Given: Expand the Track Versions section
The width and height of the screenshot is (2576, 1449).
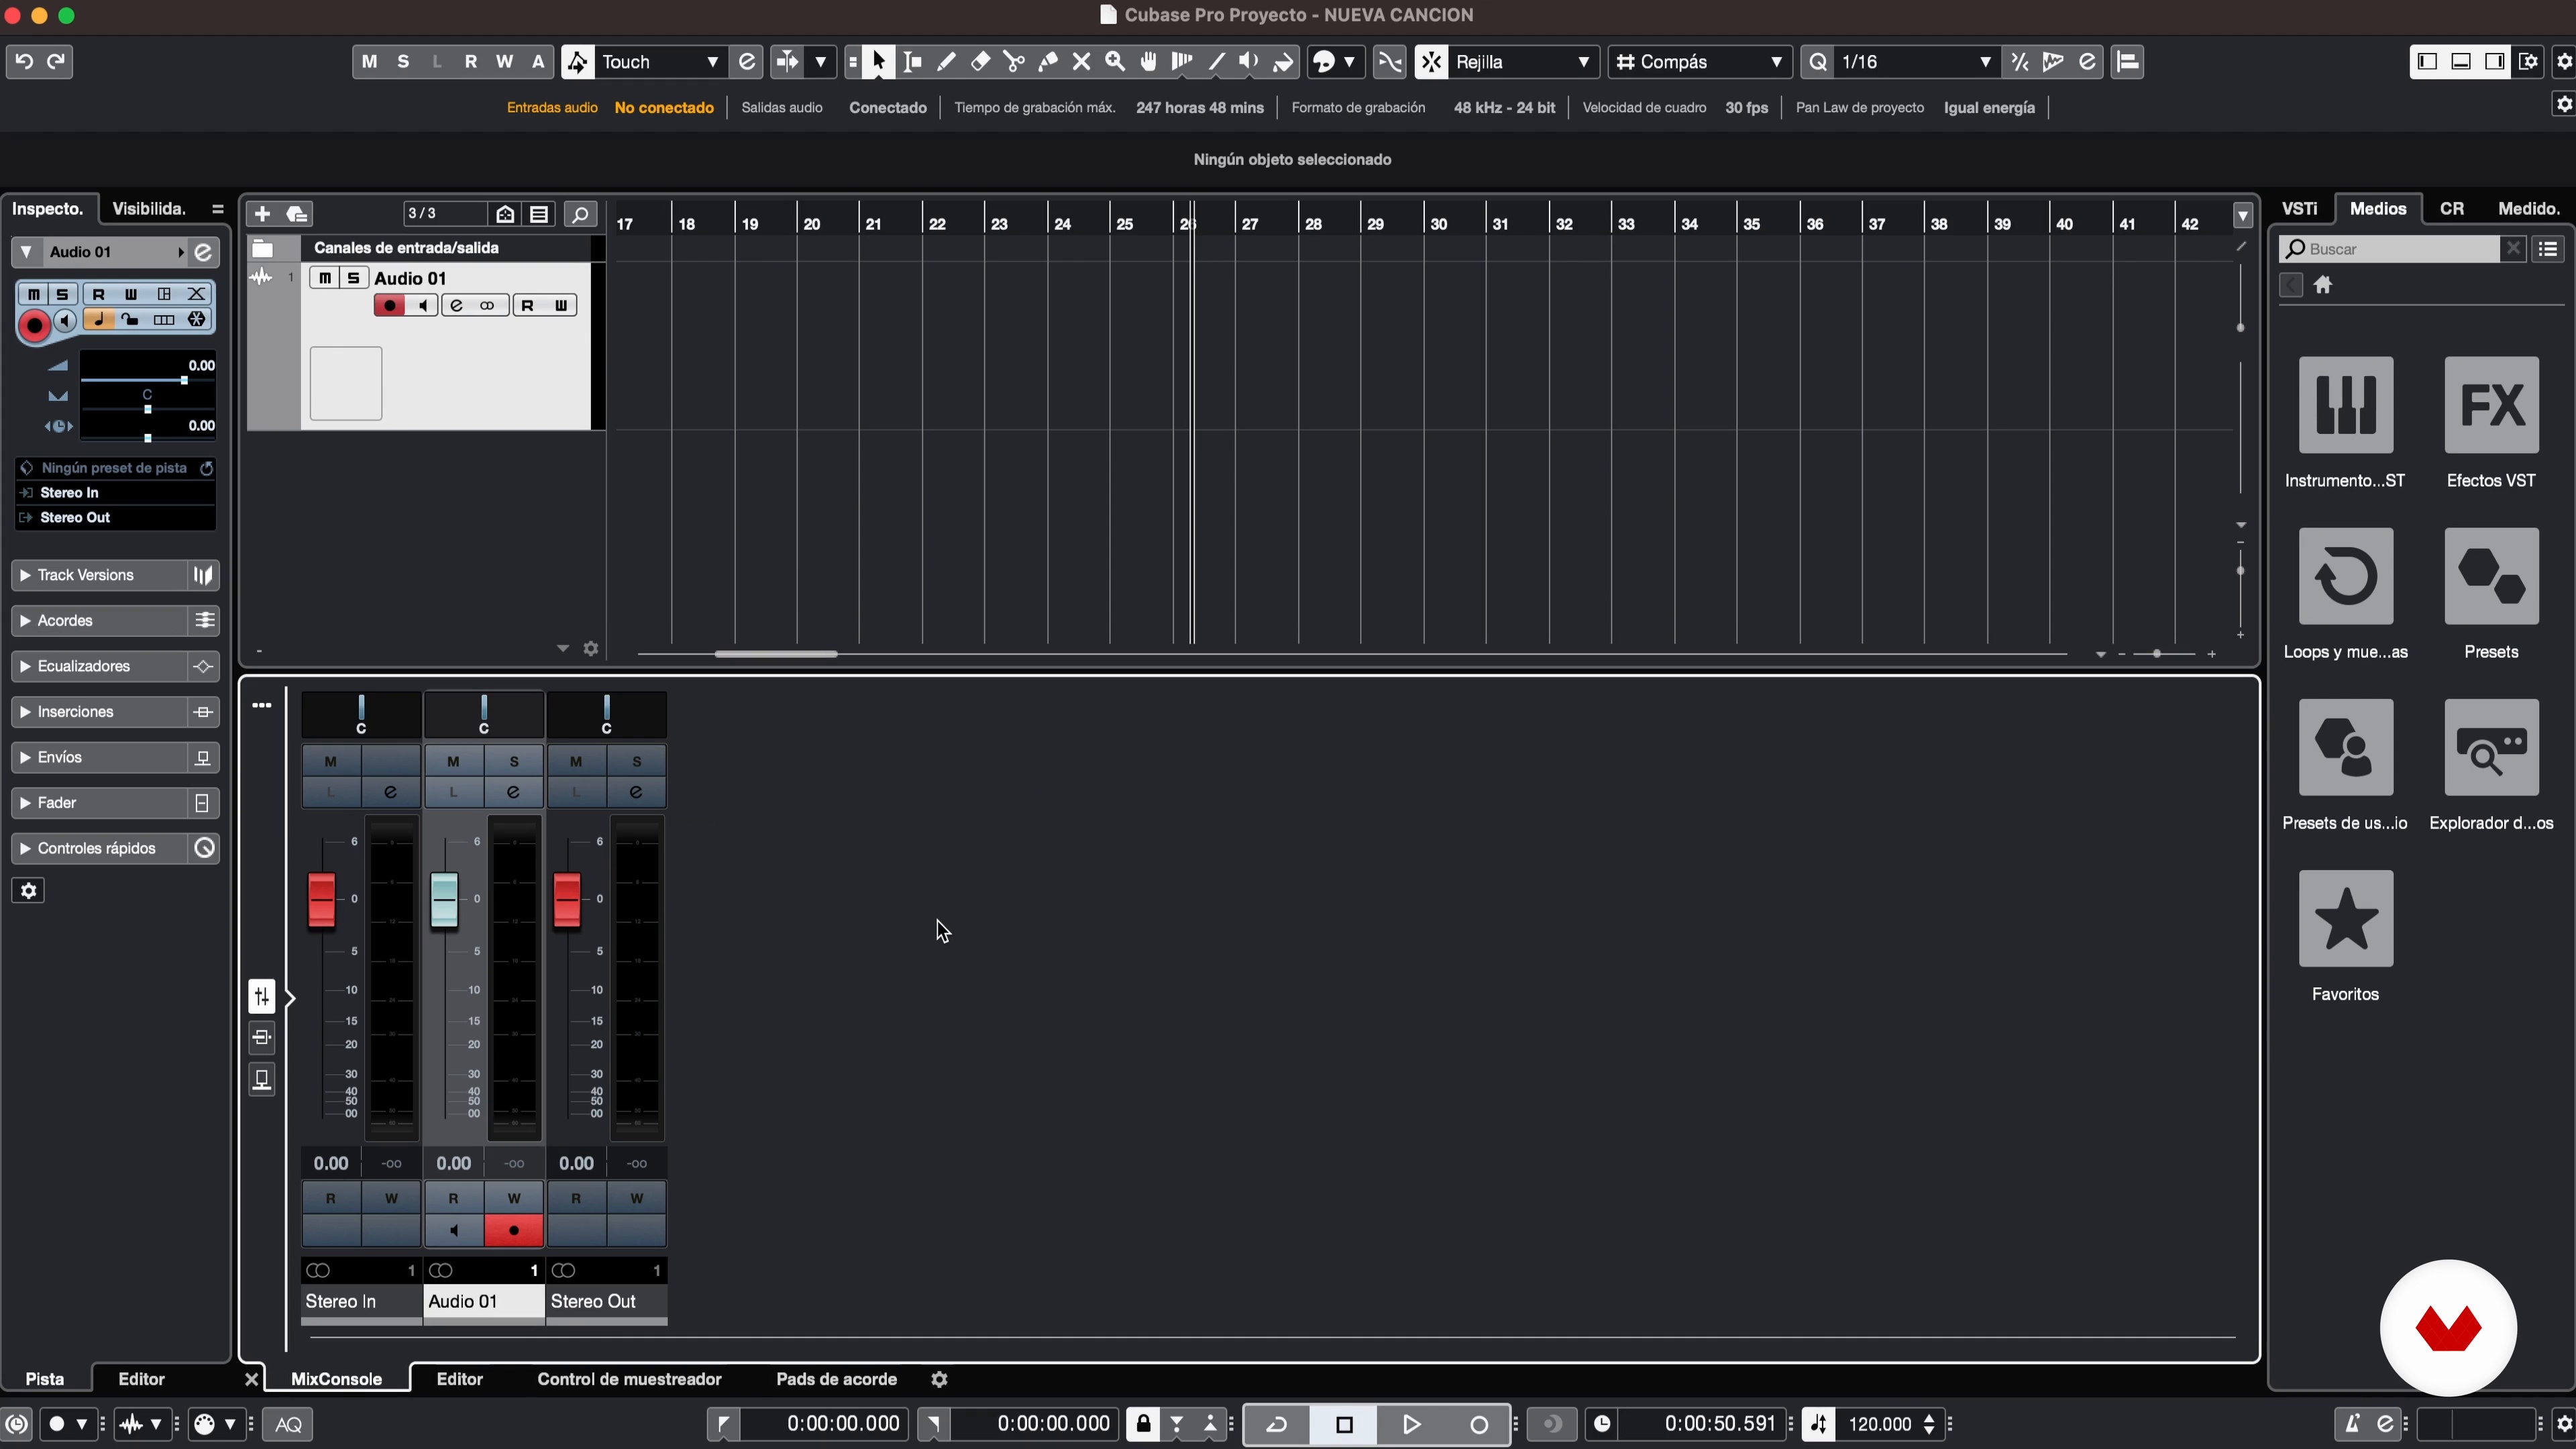Looking at the screenshot, I should (100, 576).
